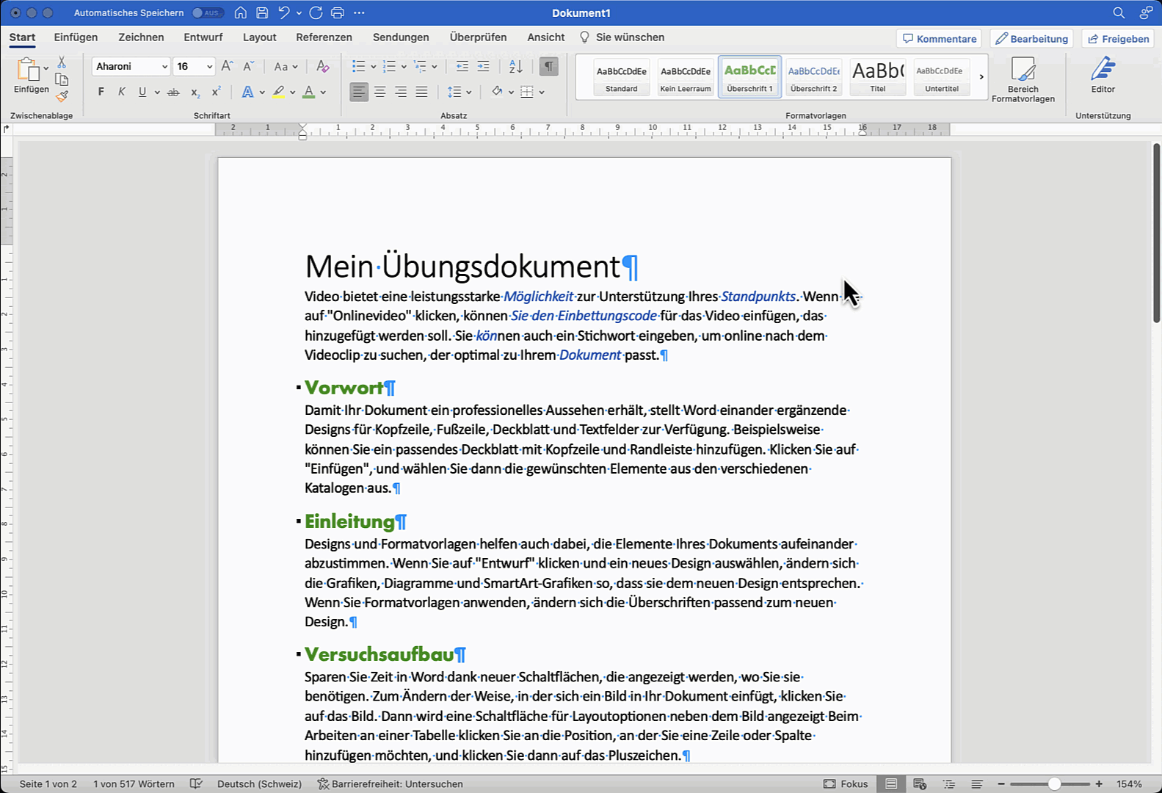
Task: Toggle paragraph marks display (¶)
Action: 548,67
